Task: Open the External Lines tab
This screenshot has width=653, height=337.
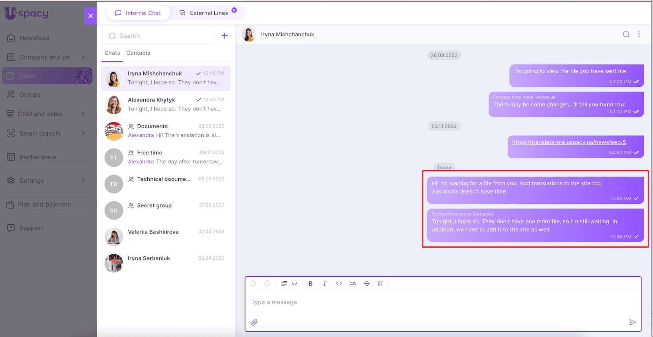Action: (x=209, y=13)
